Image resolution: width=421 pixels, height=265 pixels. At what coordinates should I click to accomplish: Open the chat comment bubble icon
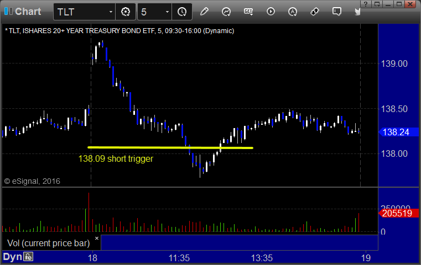337,12
